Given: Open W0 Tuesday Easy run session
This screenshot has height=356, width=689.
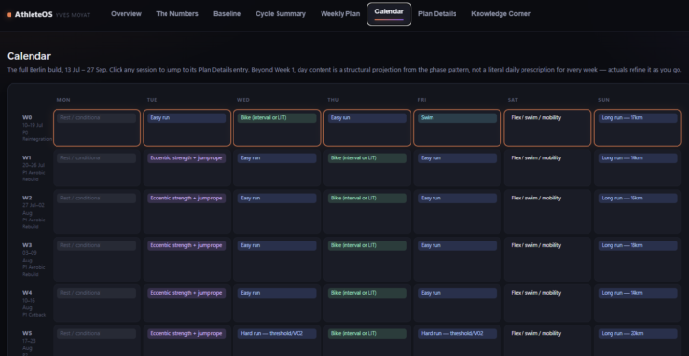Looking at the screenshot, I should click(x=187, y=118).
